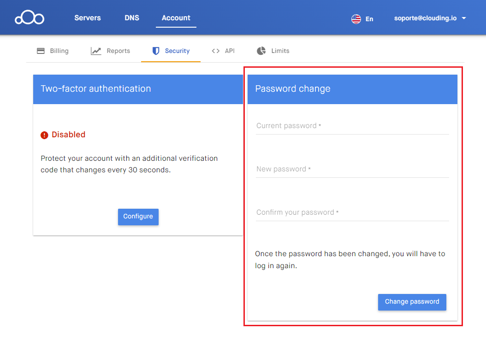Click the Clouding logo in the header
This screenshot has height=364, width=486.
point(30,18)
